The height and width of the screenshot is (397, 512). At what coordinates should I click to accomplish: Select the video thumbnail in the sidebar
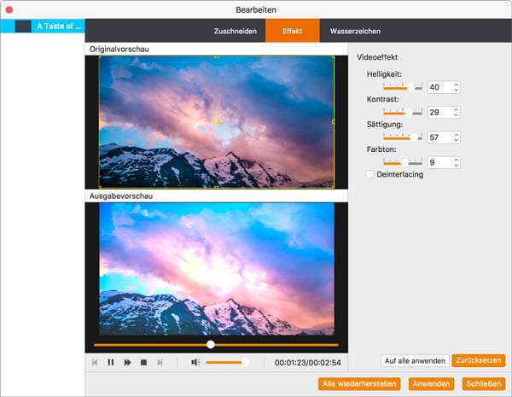tap(23, 26)
